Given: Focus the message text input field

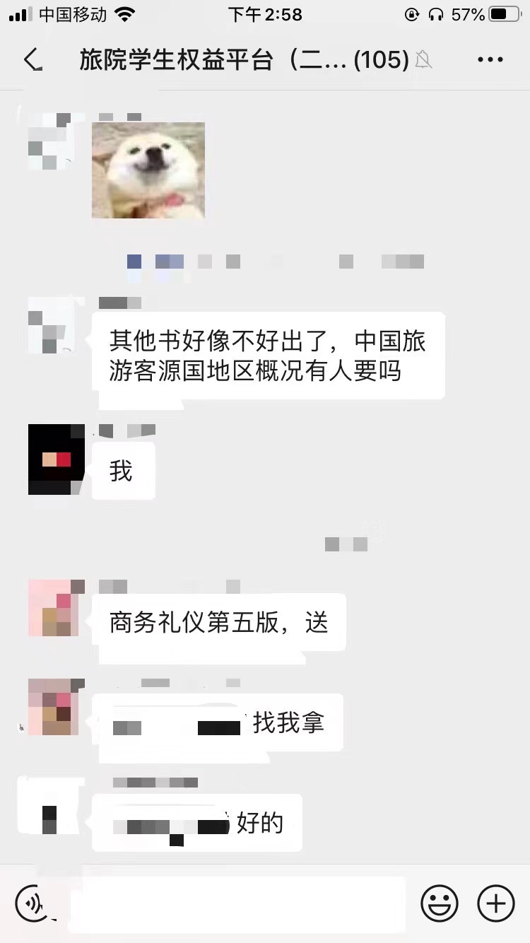Looking at the screenshot, I should [237, 903].
